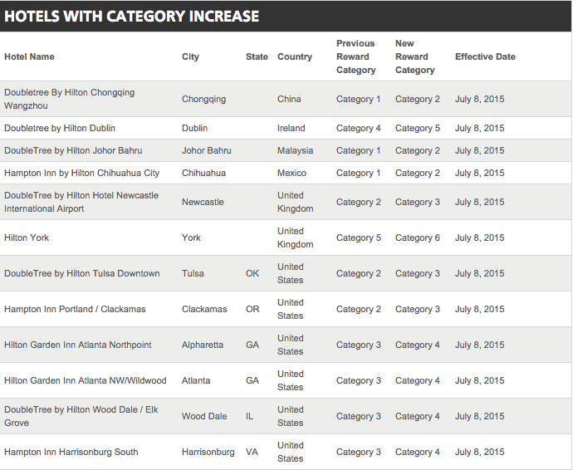Screen dimensions: 573x470
Task: Click 'Category 3' previous category in Wood Dale row
Action: tap(359, 416)
